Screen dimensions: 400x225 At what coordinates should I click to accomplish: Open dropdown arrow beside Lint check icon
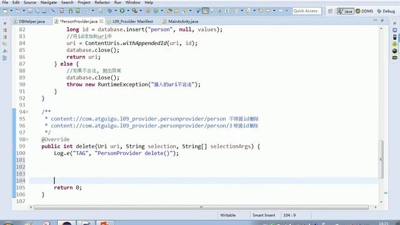(x=92, y=11)
